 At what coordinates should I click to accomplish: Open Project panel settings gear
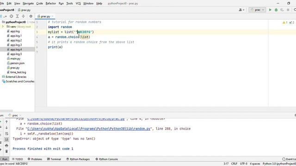(x=31, y=17)
